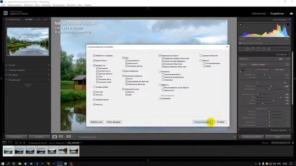Open the cloud sync status icon
The height and width of the screenshot is (166, 296).
point(291,13)
